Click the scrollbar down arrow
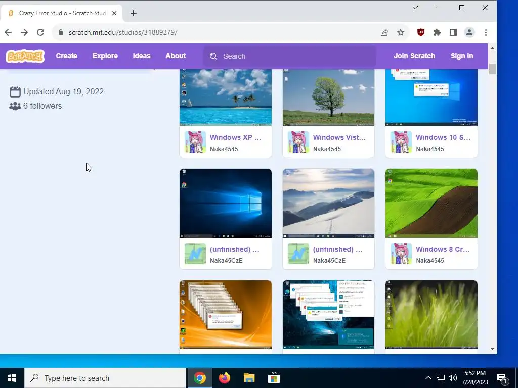 (x=492, y=349)
